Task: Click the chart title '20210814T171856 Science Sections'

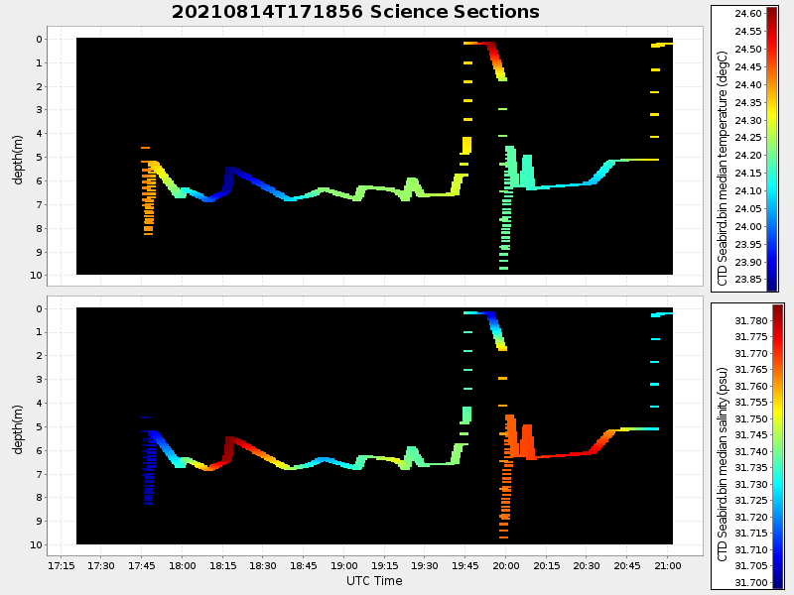Action: point(355,12)
